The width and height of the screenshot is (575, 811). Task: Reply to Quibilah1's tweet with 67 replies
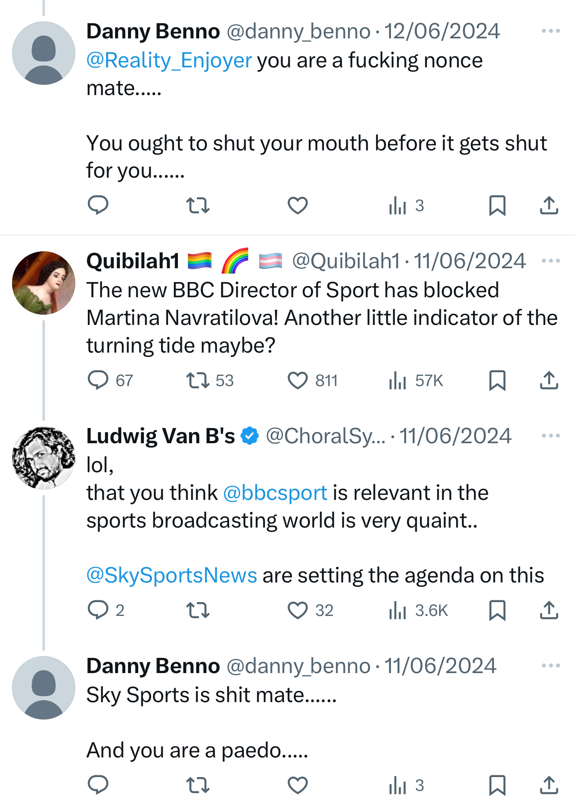coord(98,381)
